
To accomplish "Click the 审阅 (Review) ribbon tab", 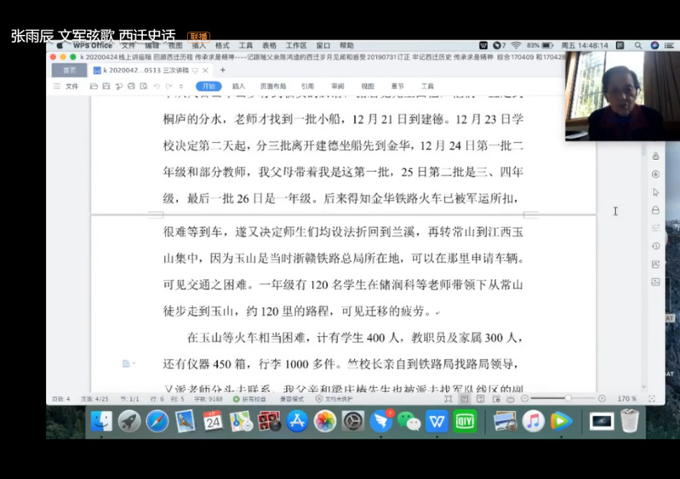I will pos(338,86).
